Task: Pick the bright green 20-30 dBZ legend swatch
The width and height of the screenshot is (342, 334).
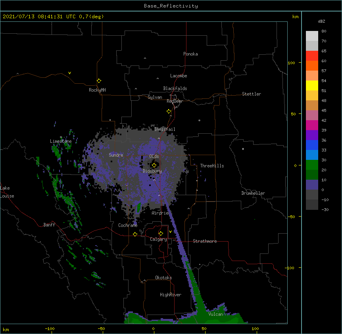Action: coord(312,165)
